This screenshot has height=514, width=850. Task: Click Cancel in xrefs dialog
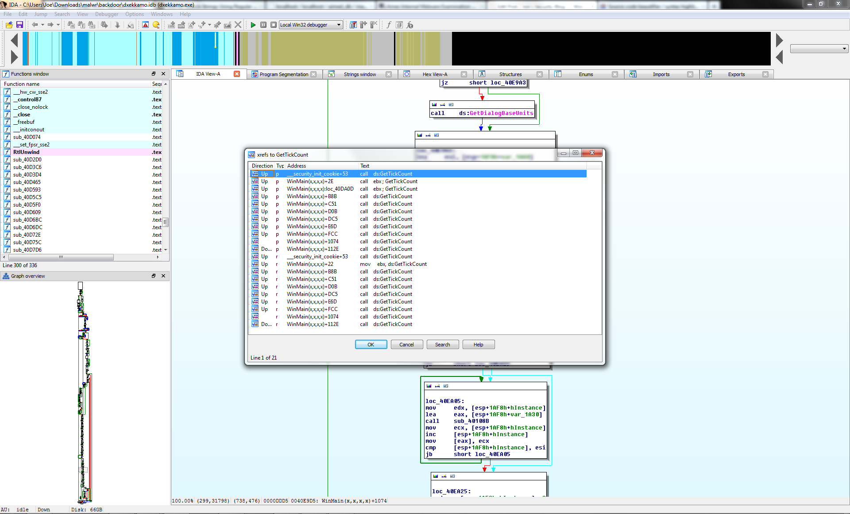click(406, 345)
